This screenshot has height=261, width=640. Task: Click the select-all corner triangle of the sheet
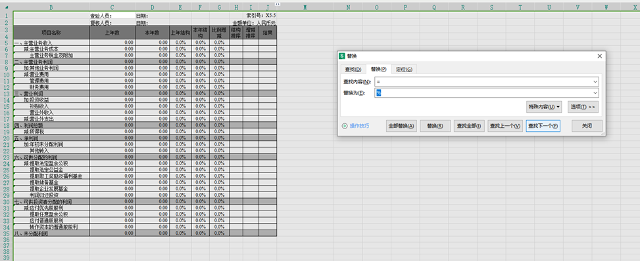[x=7, y=7]
